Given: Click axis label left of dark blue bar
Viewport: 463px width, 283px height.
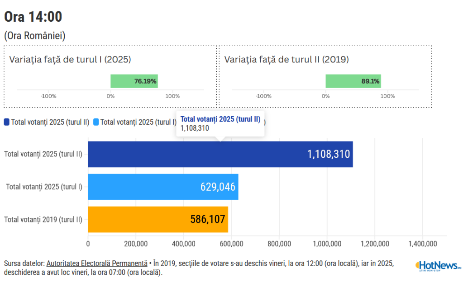Looking at the screenshot, I should coord(43,154).
